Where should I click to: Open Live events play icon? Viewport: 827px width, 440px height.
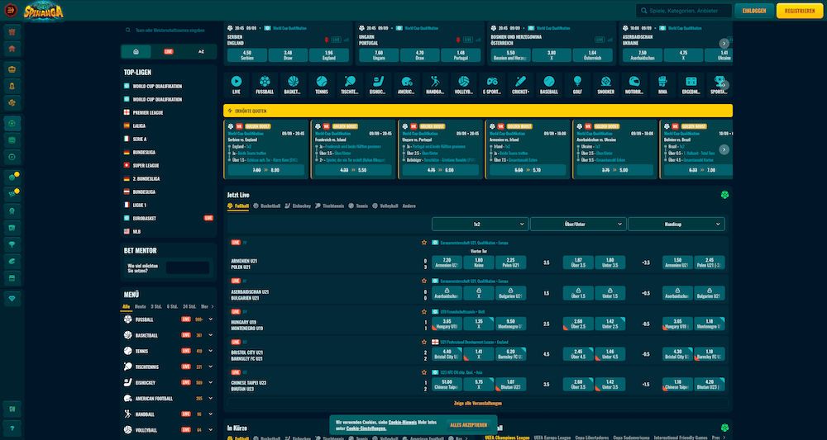click(237, 84)
